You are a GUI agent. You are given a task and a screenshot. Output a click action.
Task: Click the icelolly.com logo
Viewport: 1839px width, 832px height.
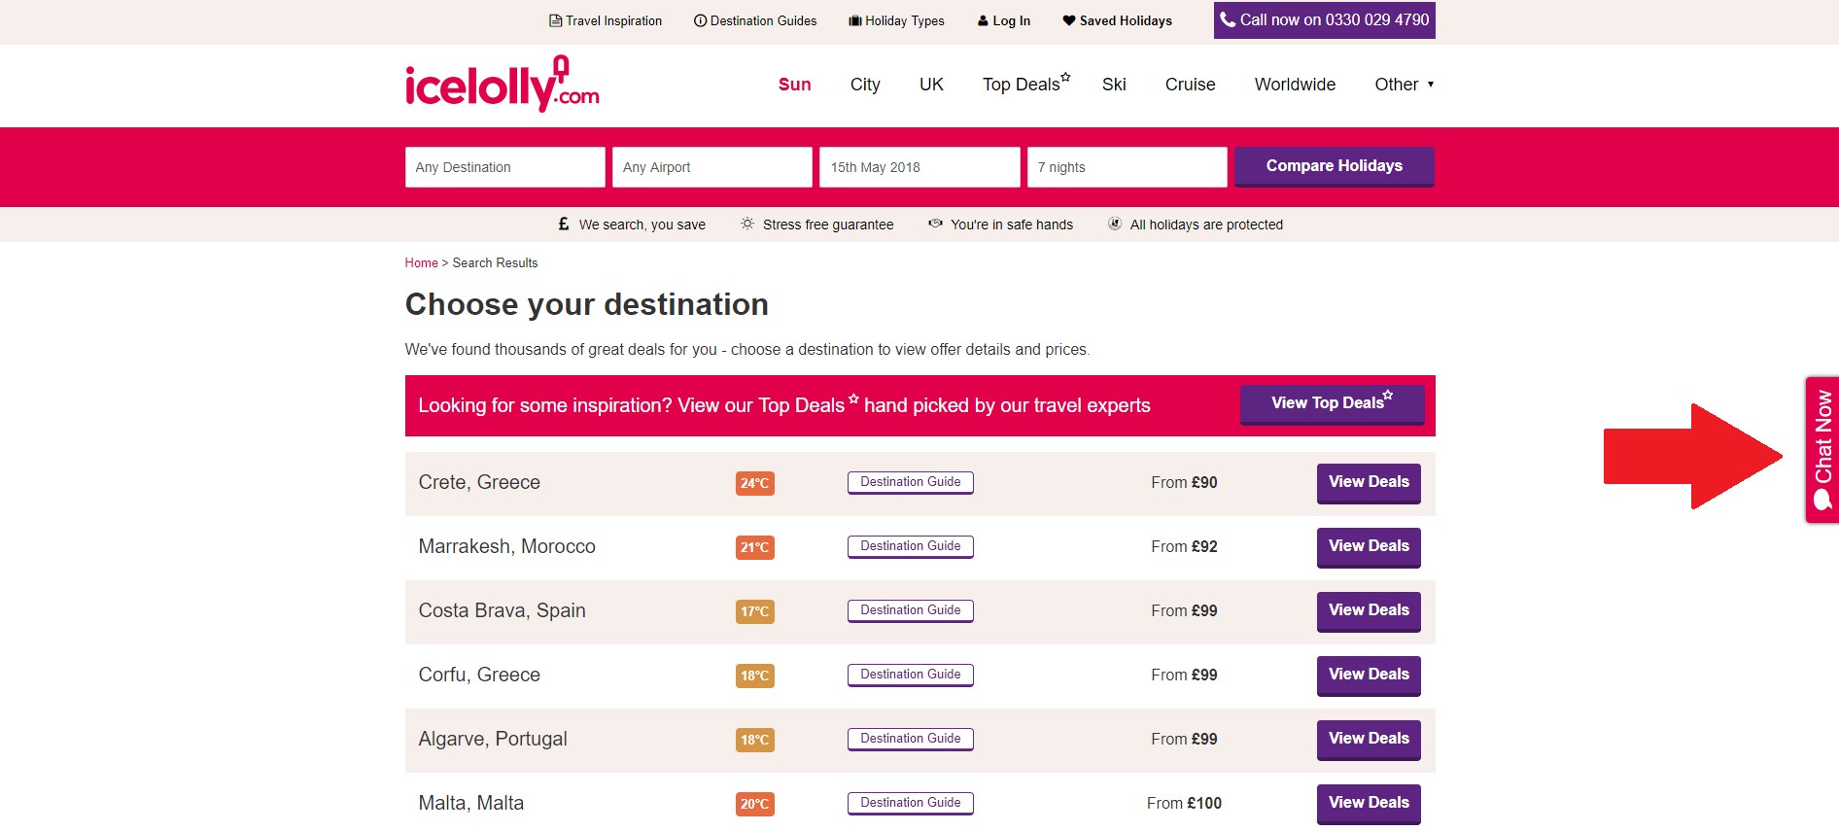click(x=502, y=84)
